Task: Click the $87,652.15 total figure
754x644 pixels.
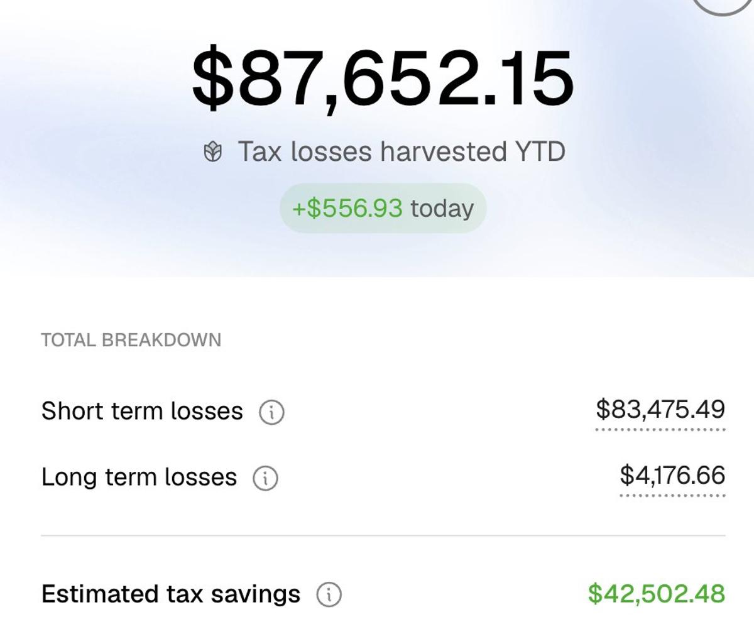Action: [382, 77]
